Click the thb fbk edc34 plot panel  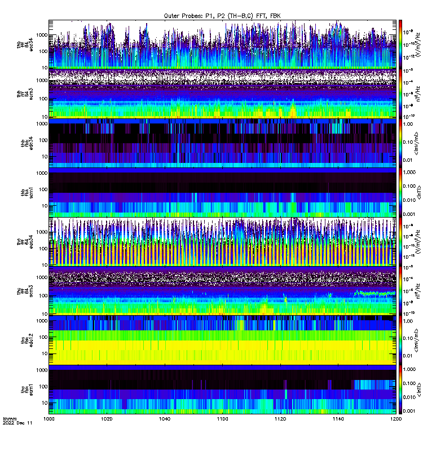[222, 143]
